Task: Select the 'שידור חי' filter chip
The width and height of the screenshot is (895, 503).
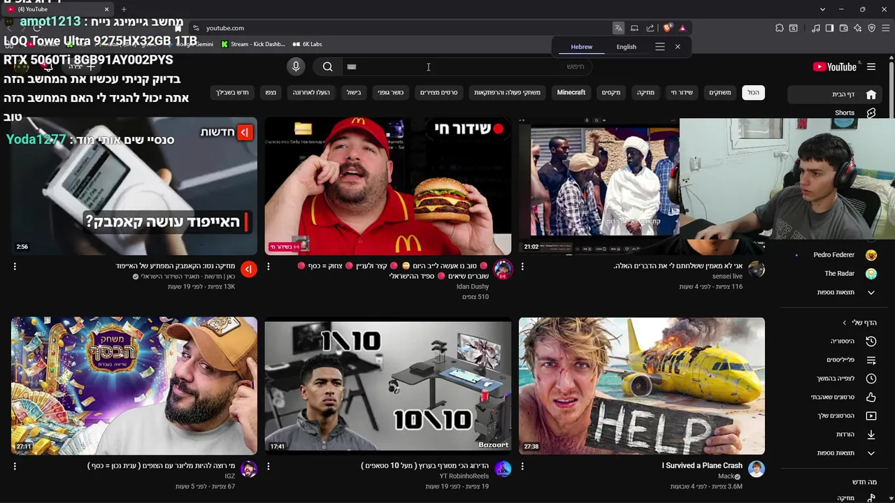Action: (682, 92)
